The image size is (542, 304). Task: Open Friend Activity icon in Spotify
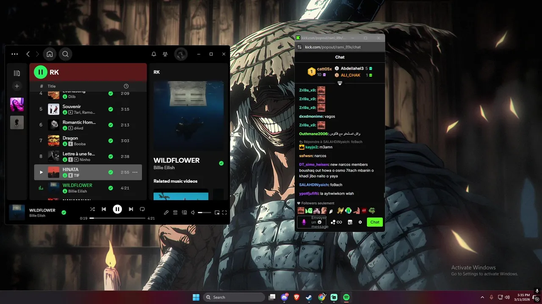click(x=165, y=54)
